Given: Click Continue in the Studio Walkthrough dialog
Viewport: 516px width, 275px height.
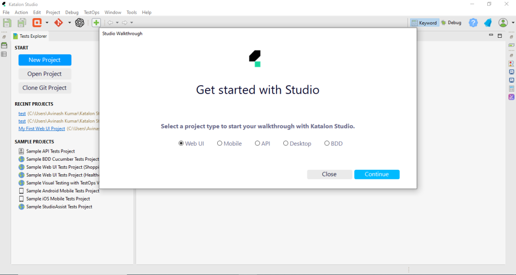Looking at the screenshot, I should coord(377,174).
